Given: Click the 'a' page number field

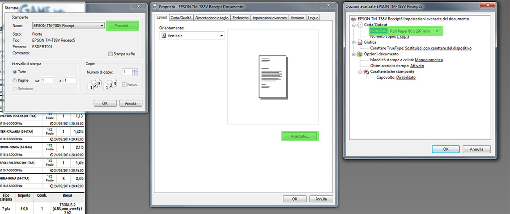Looking at the screenshot, I should click(70, 80).
